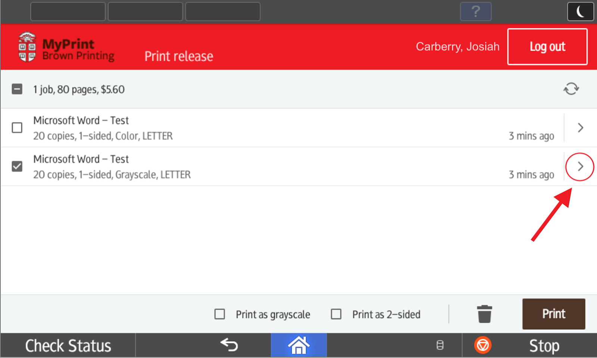Screen dimensions: 597x358
Task: Uncheck the Grayscale job checkbox
Action: [x=17, y=167]
